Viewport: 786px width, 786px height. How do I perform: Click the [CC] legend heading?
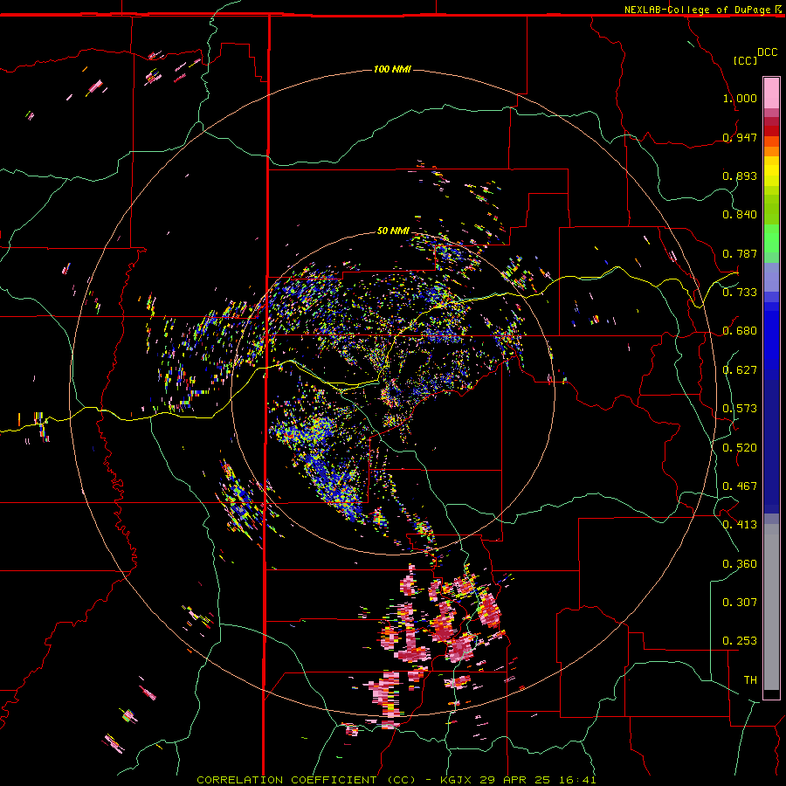746,60
